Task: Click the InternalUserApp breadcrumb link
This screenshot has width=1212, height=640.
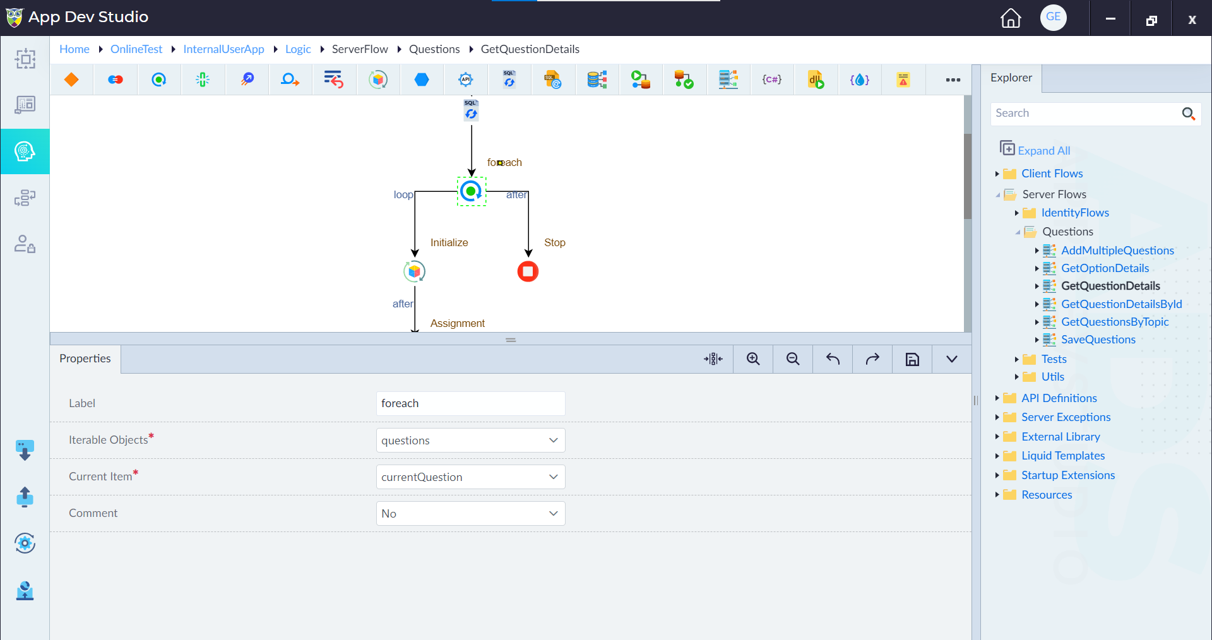Action: point(223,49)
